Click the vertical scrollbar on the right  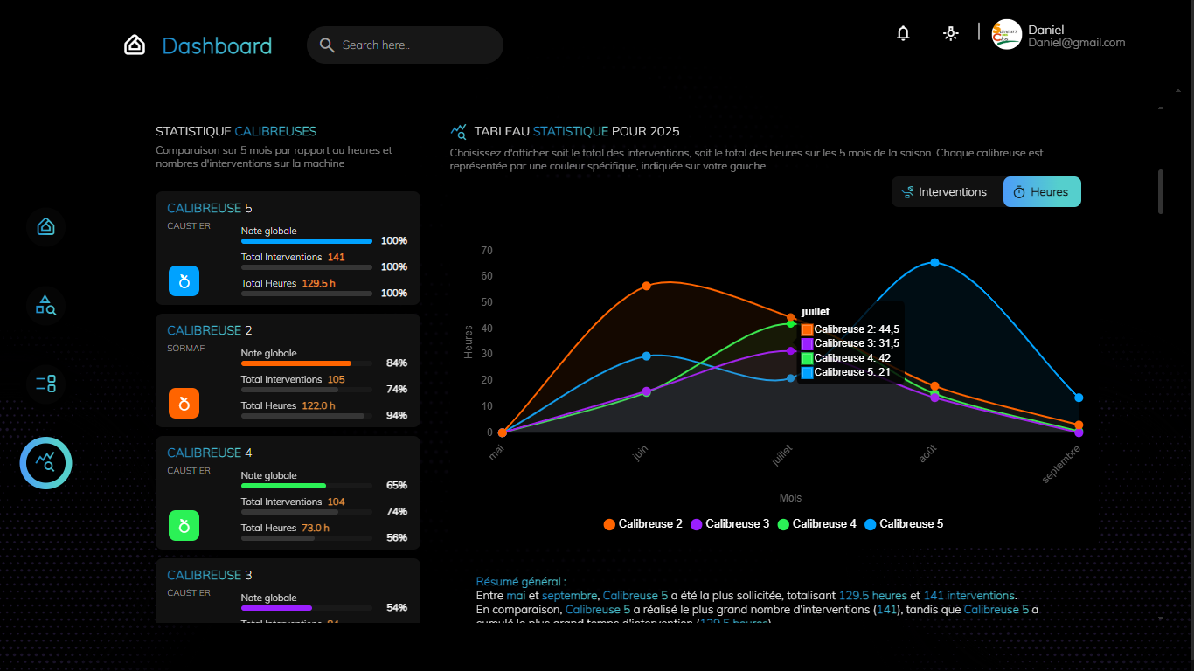click(1161, 192)
